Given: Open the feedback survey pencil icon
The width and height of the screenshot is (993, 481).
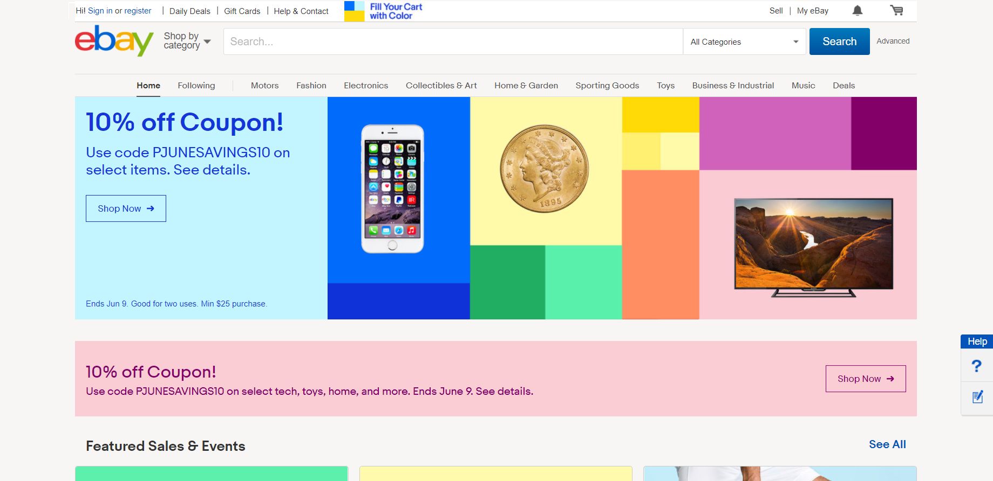Looking at the screenshot, I should (x=977, y=397).
